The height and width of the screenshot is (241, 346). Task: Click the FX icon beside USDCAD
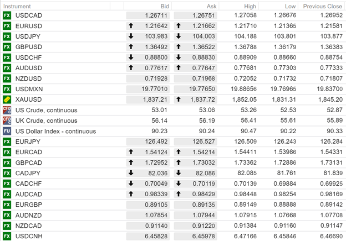[7, 15]
